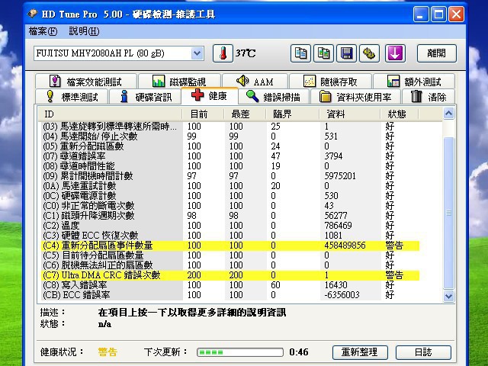This screenshot has width=488, height=366.
Task: Click the HD Tune Pro title bar icon
Action: click(32, 14)
